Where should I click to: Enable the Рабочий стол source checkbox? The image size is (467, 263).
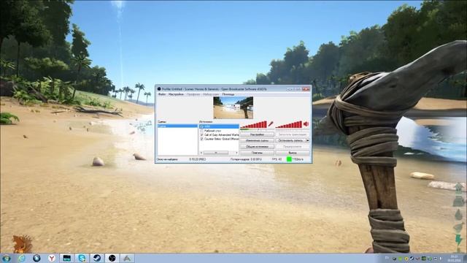coord(201,131)
